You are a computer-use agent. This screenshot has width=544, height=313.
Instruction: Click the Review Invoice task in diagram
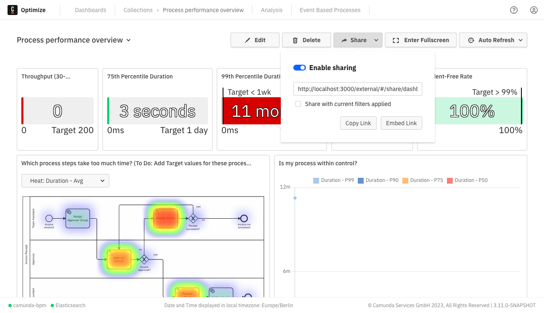pos(166,218)
